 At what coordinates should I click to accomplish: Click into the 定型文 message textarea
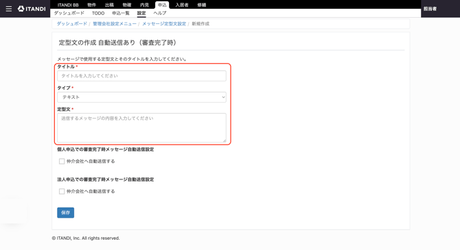[x=141, y=128]
